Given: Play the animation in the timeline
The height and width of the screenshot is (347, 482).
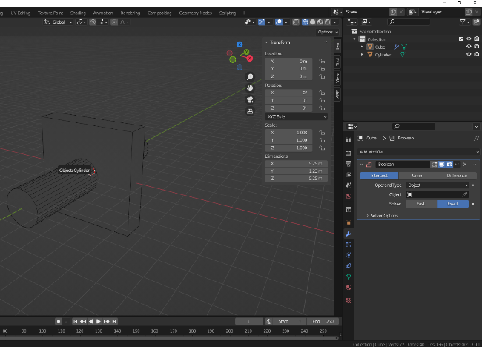Looking at the screenshot, I should point(99,321).
